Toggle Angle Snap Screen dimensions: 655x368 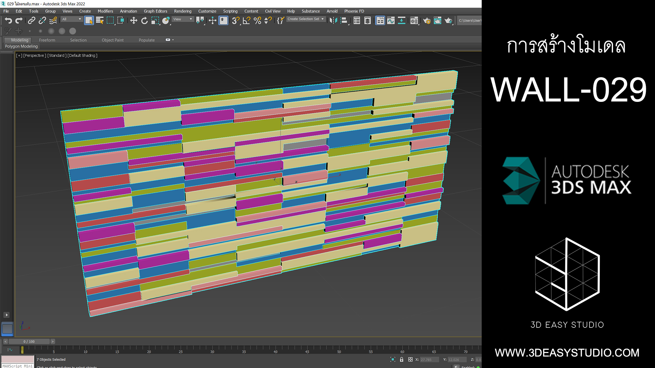(x=246, y=21)
